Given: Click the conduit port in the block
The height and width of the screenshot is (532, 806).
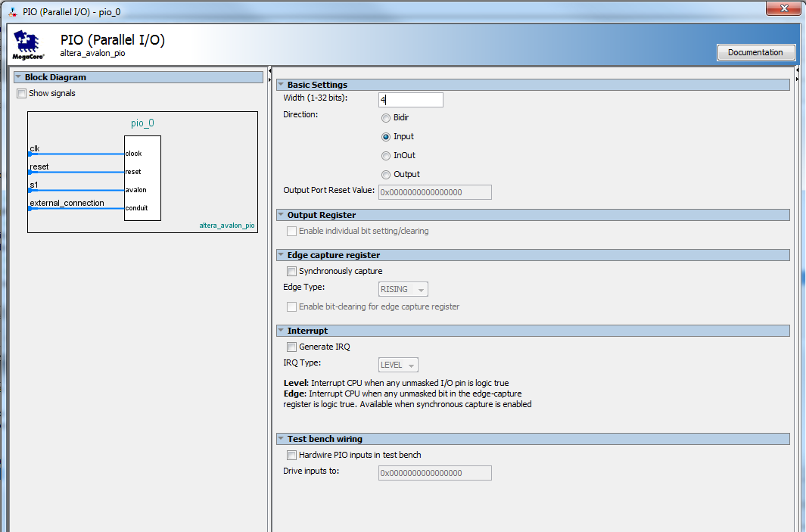Looking at the screenshot, I should coord(137,208).
